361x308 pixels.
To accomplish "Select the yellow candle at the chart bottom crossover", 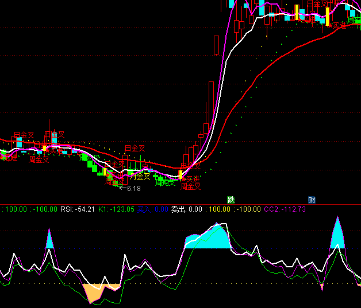I will (180, 174).
